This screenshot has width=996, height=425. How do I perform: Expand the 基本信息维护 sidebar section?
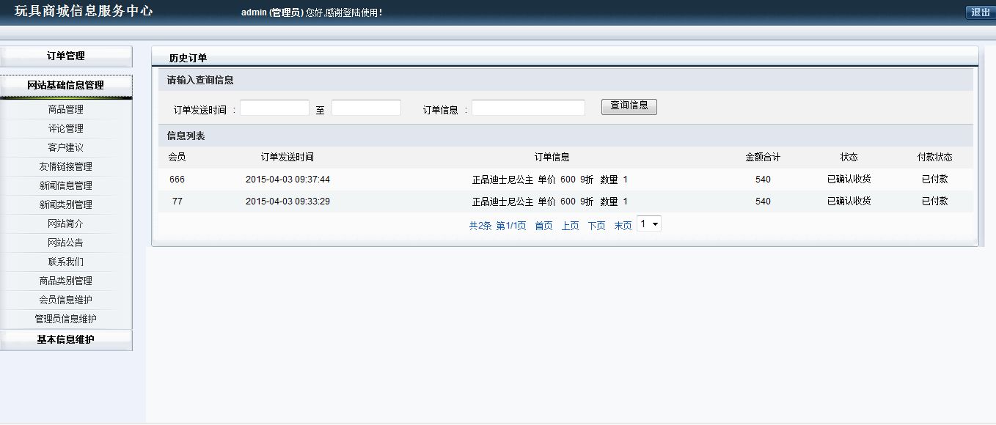coord(66,339)
